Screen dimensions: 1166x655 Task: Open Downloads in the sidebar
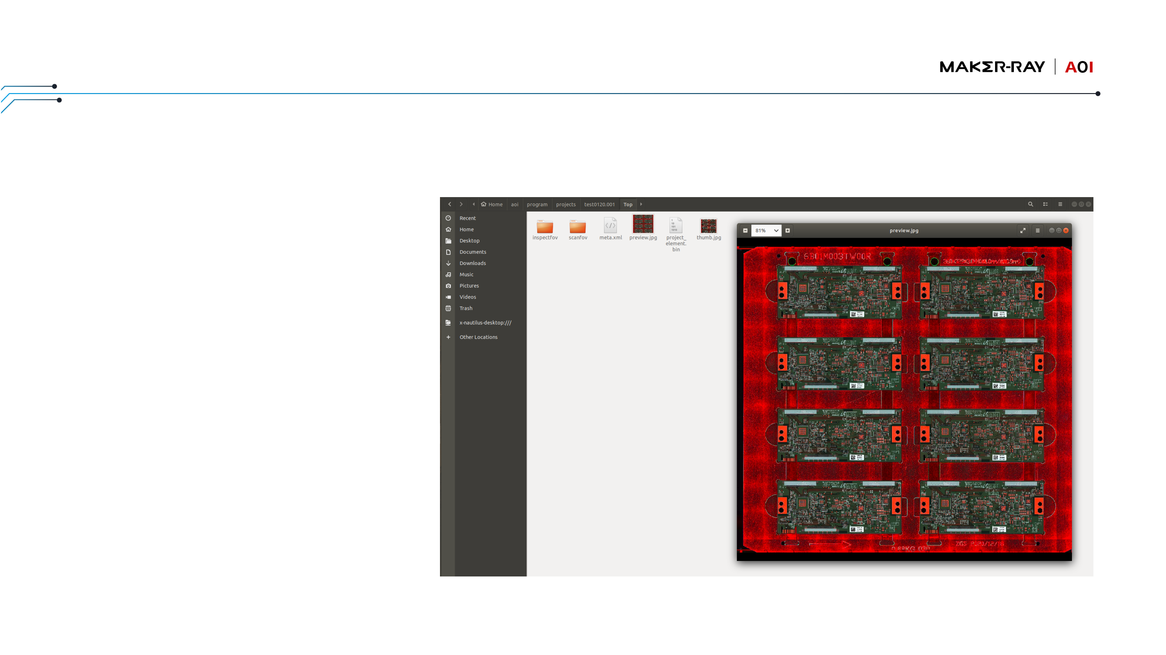[x=472, y=263]
